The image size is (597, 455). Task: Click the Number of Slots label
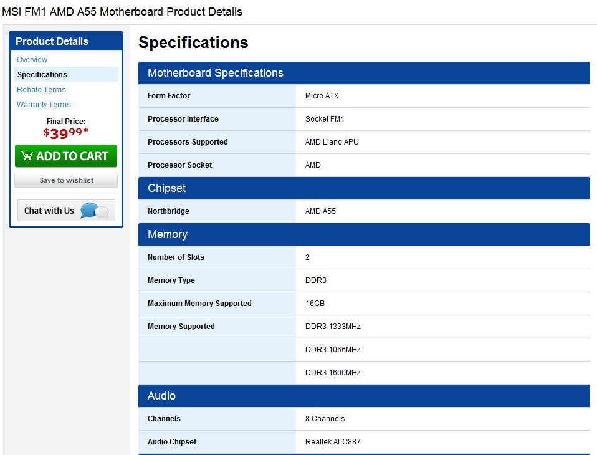click(176, 257)
